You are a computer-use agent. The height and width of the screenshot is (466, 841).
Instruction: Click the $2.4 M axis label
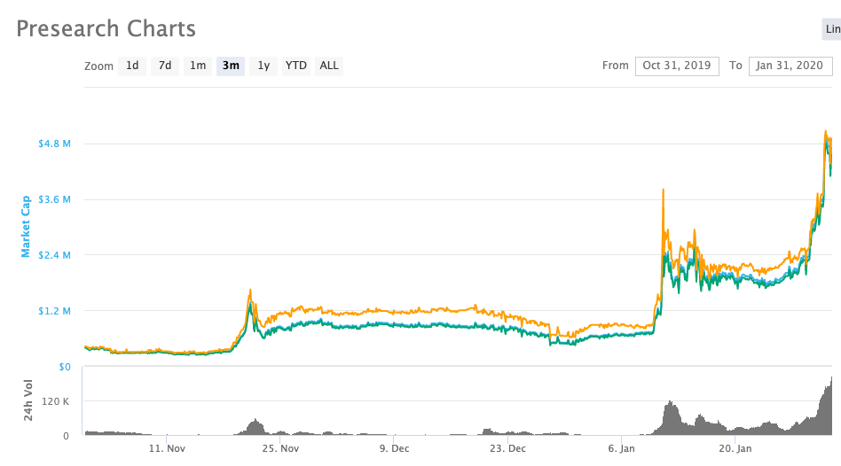coord(54,255)
